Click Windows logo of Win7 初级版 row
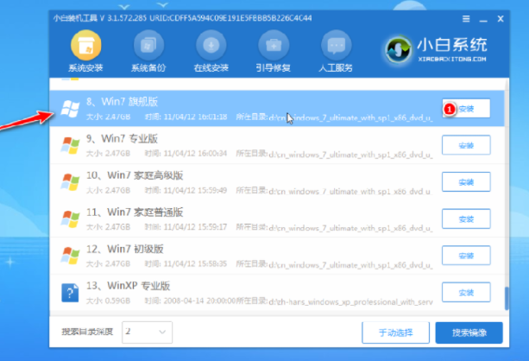 70,256
